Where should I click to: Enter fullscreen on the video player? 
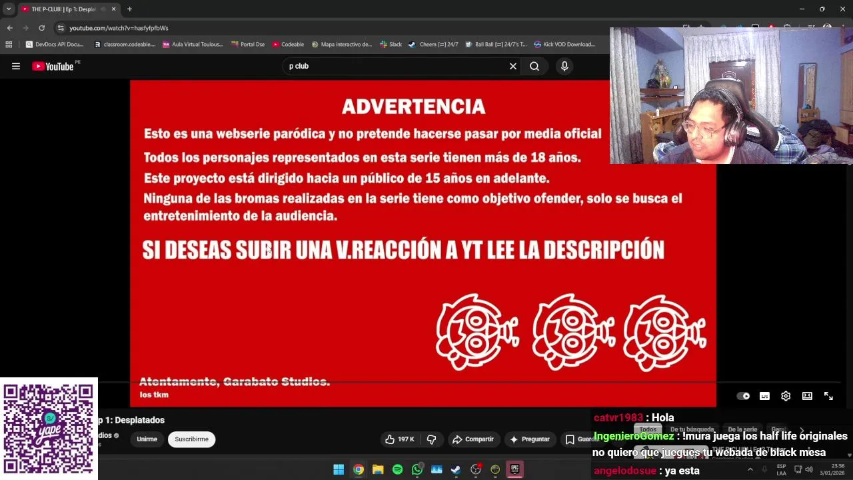[828, 396]
